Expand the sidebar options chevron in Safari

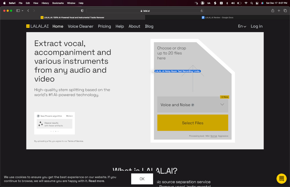pyautogui.click(x=22, y=11)
